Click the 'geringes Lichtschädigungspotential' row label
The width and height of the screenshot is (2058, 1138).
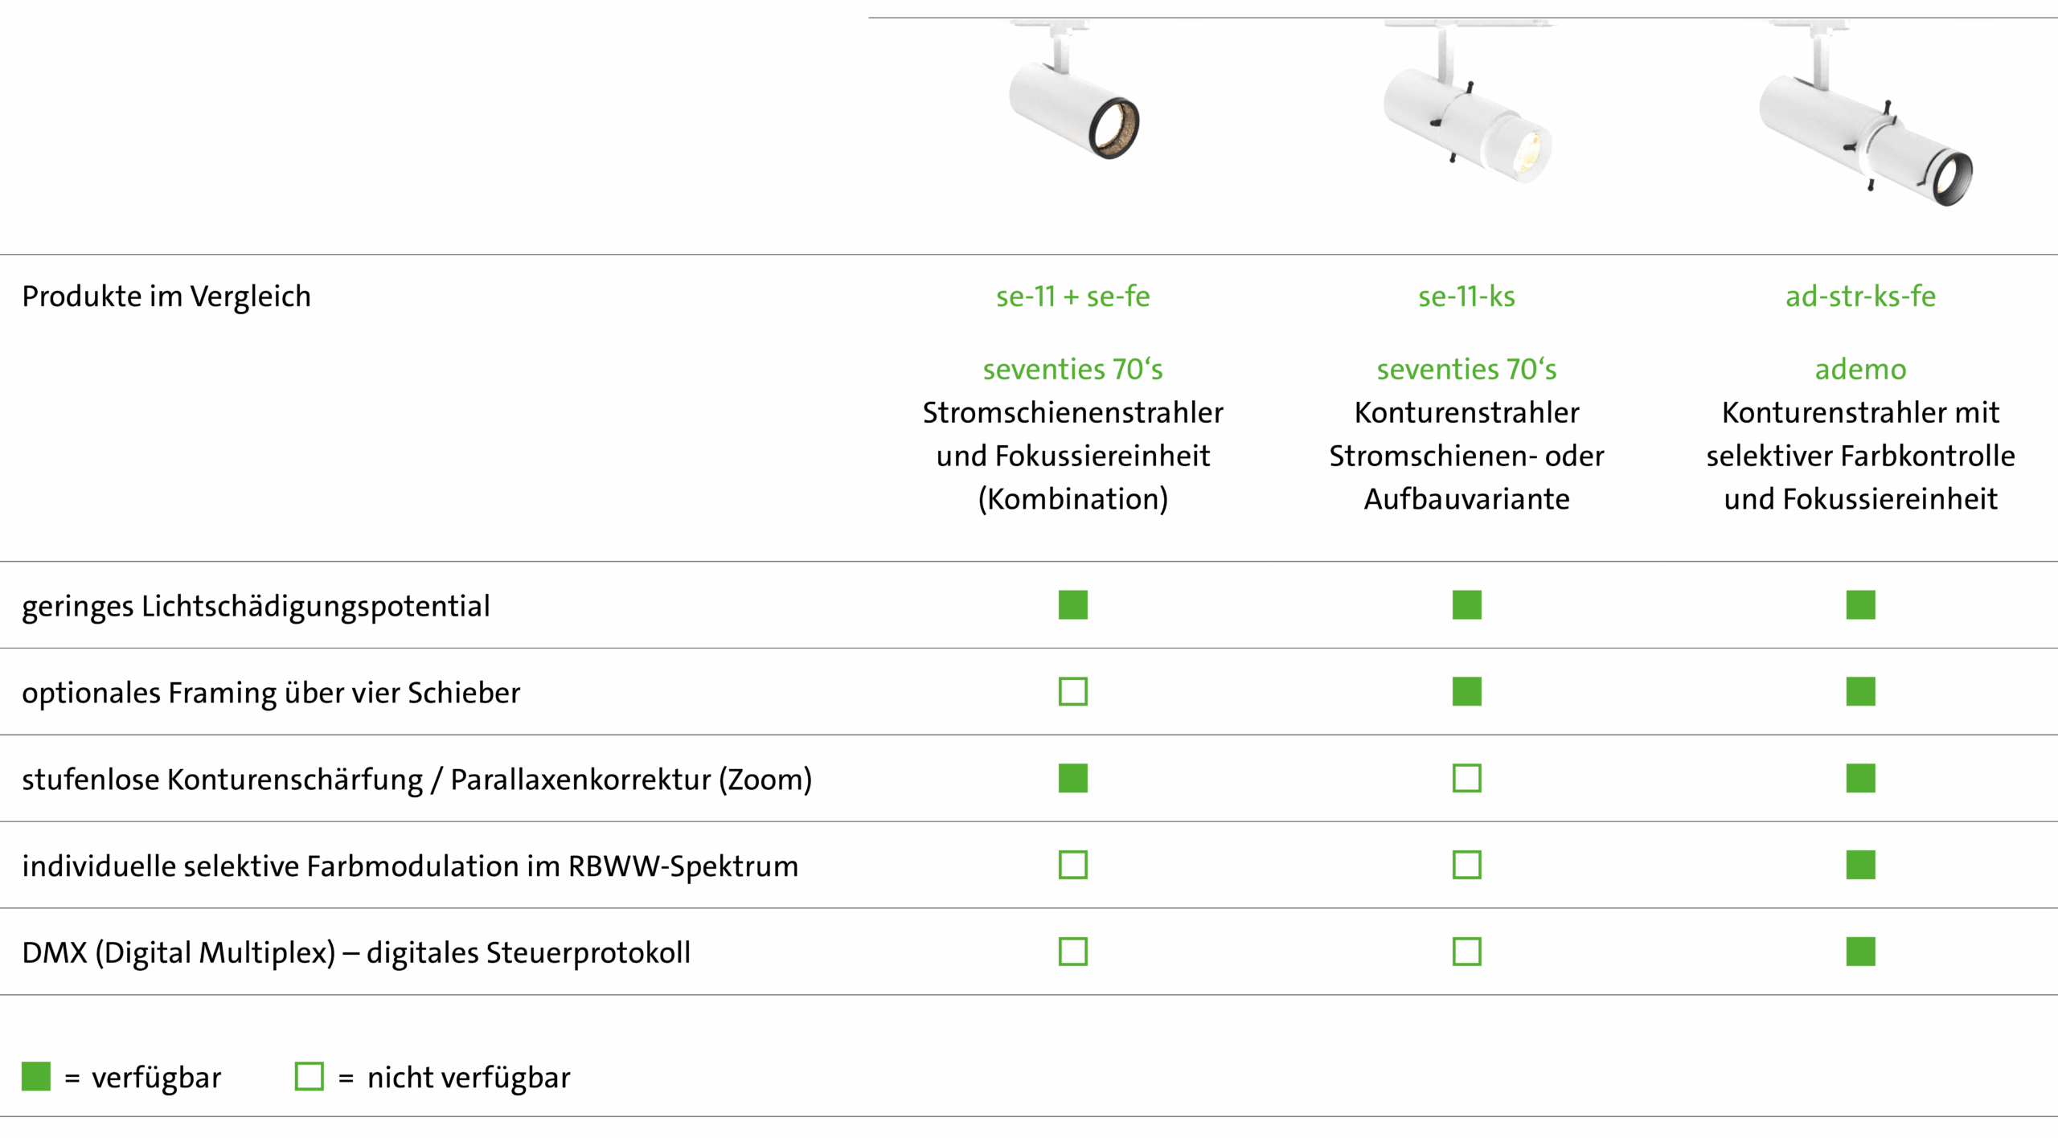point(256,607)
